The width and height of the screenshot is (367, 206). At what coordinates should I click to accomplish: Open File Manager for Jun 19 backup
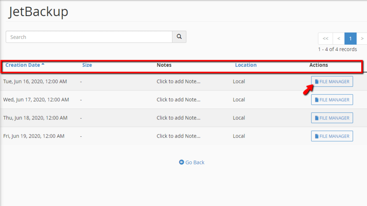pos(332,136)
